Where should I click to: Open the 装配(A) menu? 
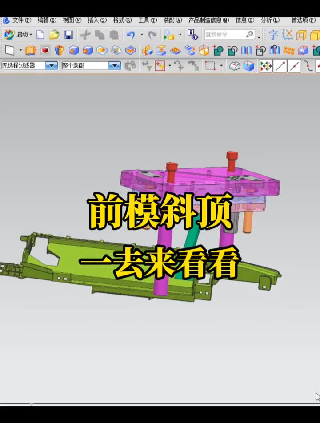point(173,20)
